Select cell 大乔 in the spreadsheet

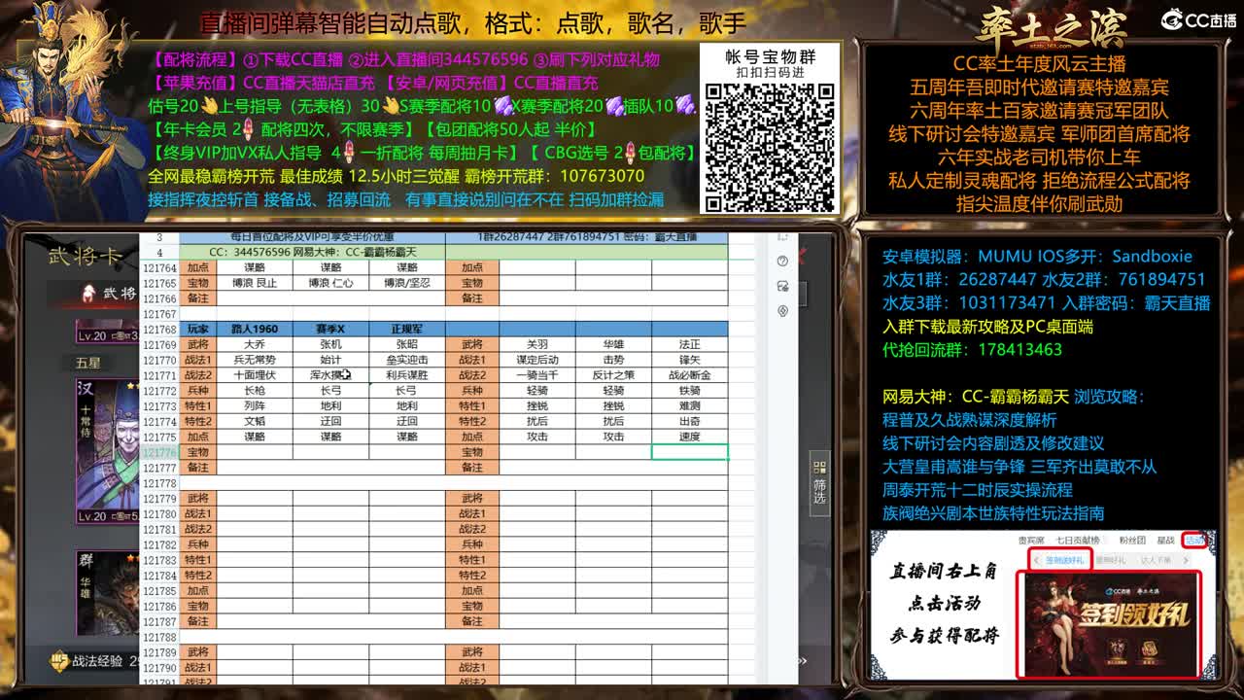tap(255, 344)
